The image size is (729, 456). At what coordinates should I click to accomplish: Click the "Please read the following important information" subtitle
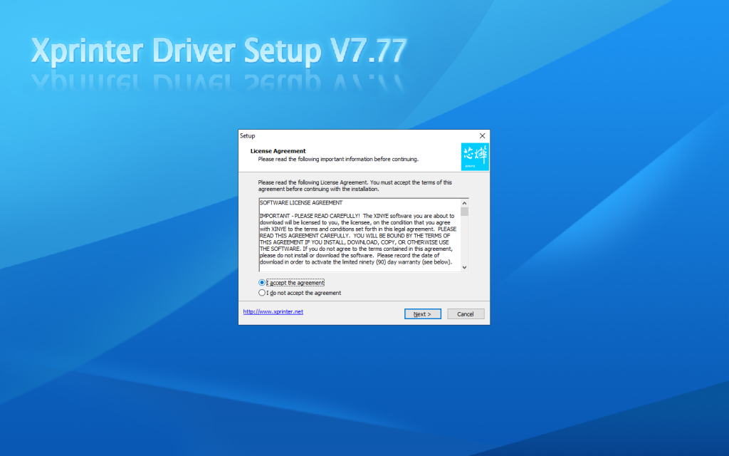tap(338, 159)
